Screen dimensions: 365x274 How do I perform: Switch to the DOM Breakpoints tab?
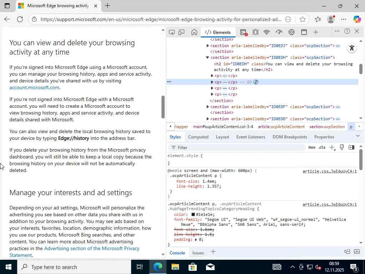[290, 137]
